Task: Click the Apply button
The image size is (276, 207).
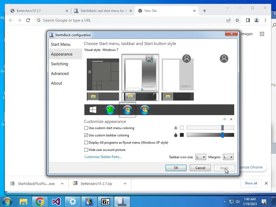Action: coord(224,168)
